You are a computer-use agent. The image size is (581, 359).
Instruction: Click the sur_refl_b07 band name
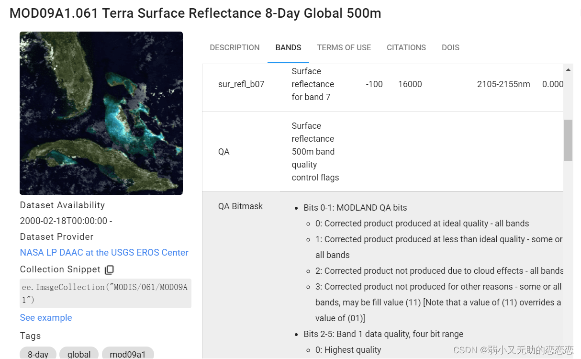pyautogui.click(x=241, y=84)
